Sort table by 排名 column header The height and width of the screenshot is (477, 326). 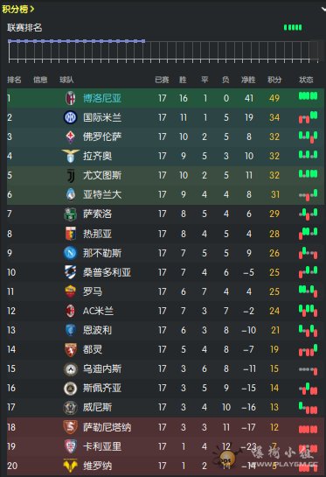pos(14,80)
